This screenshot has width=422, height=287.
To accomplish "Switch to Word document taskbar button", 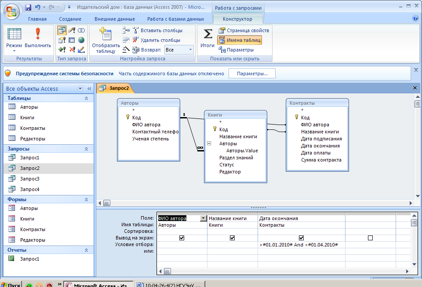I will pyautogui.click(x=171, y=284).
